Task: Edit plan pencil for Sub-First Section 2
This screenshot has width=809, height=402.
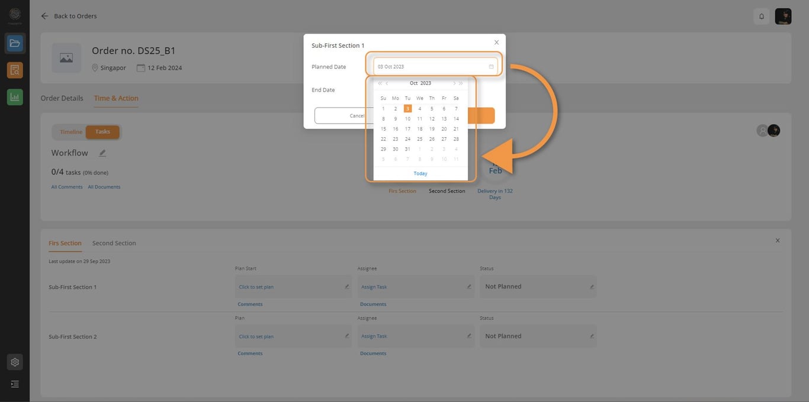Action: pyautogui.click(x=347, y=336)
